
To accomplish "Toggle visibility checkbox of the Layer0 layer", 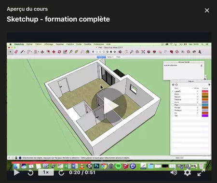I will pyautogui.click(x=198, y=91).
